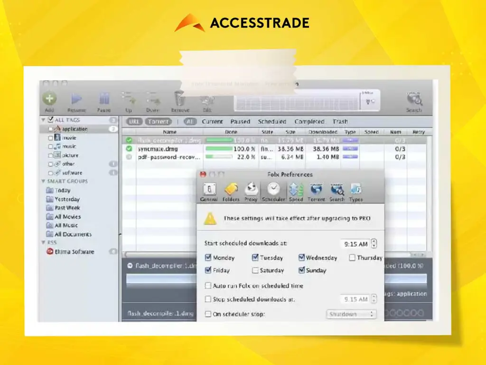Show Paused downloads
Screen dimensions: 486x365
[240, 122]
